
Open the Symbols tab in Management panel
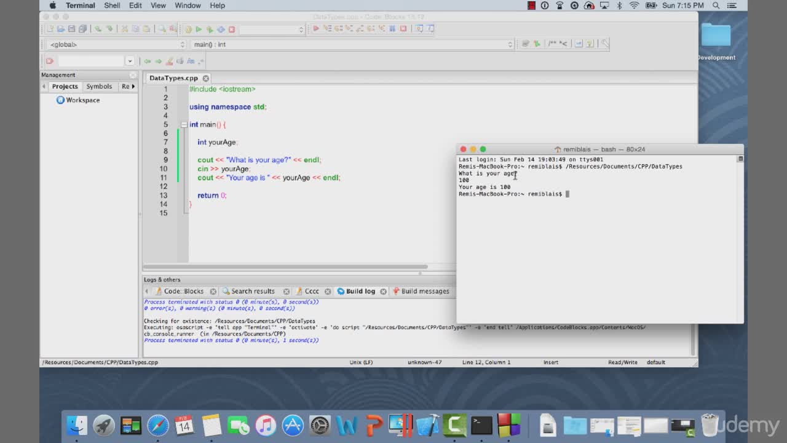click(99, 86)
